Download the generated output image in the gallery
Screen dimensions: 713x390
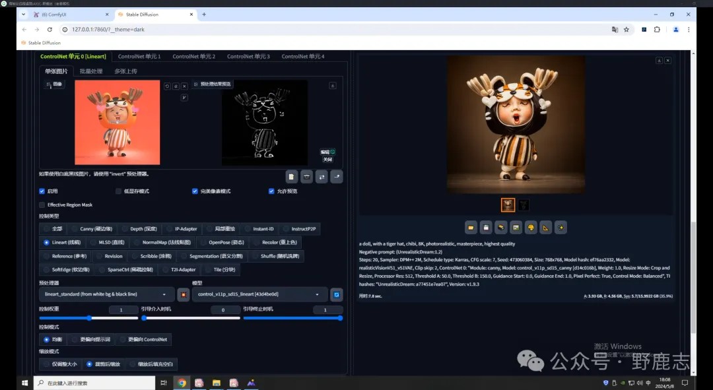pyautogui.click(x=659, y=61)
